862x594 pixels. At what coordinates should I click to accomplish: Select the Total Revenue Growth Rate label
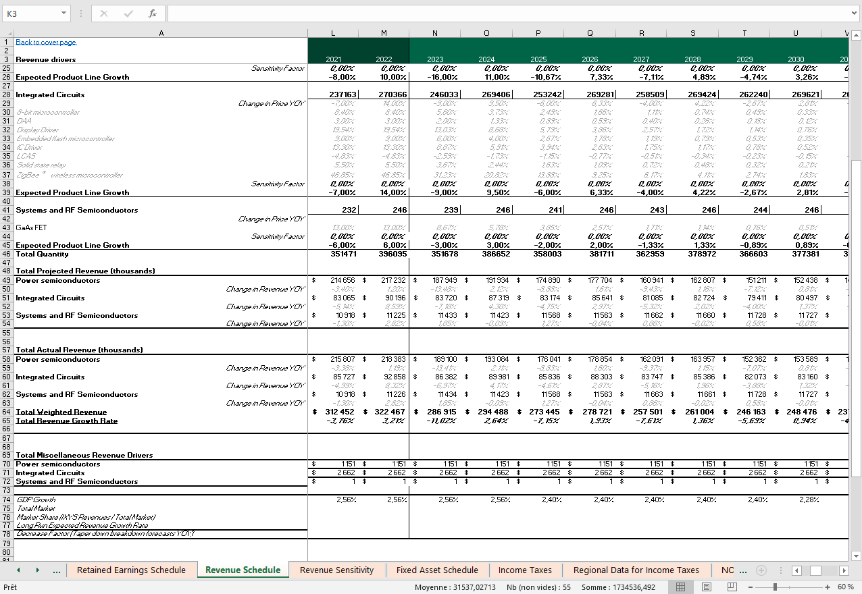(x=66, y=421)
